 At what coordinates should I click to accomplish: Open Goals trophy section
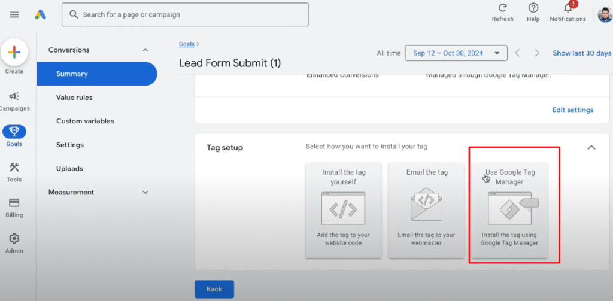[14, 136]
